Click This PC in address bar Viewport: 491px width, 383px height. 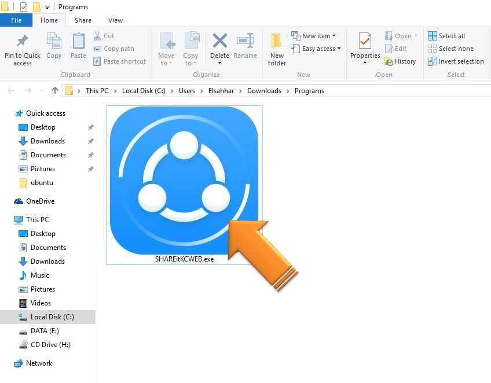[97, 91]
